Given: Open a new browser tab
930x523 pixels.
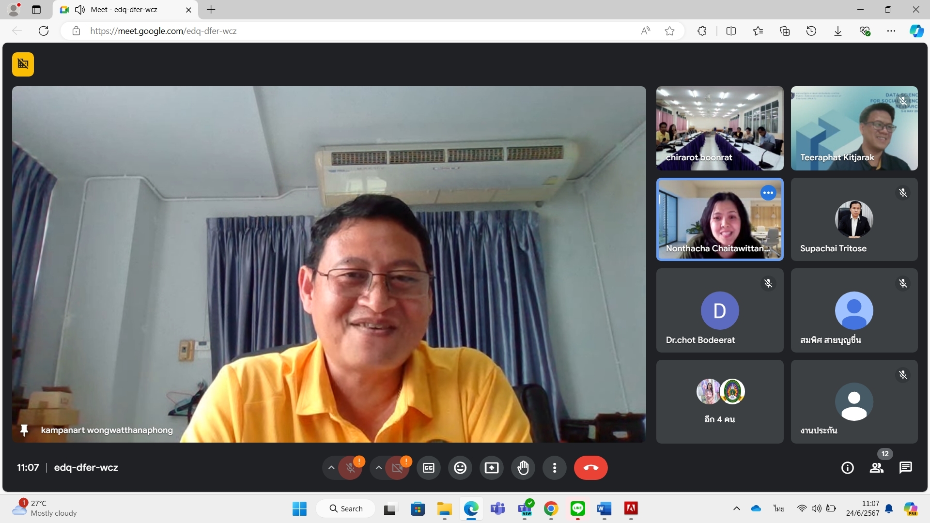Looking at the screenshot, I should click(211, 10).
